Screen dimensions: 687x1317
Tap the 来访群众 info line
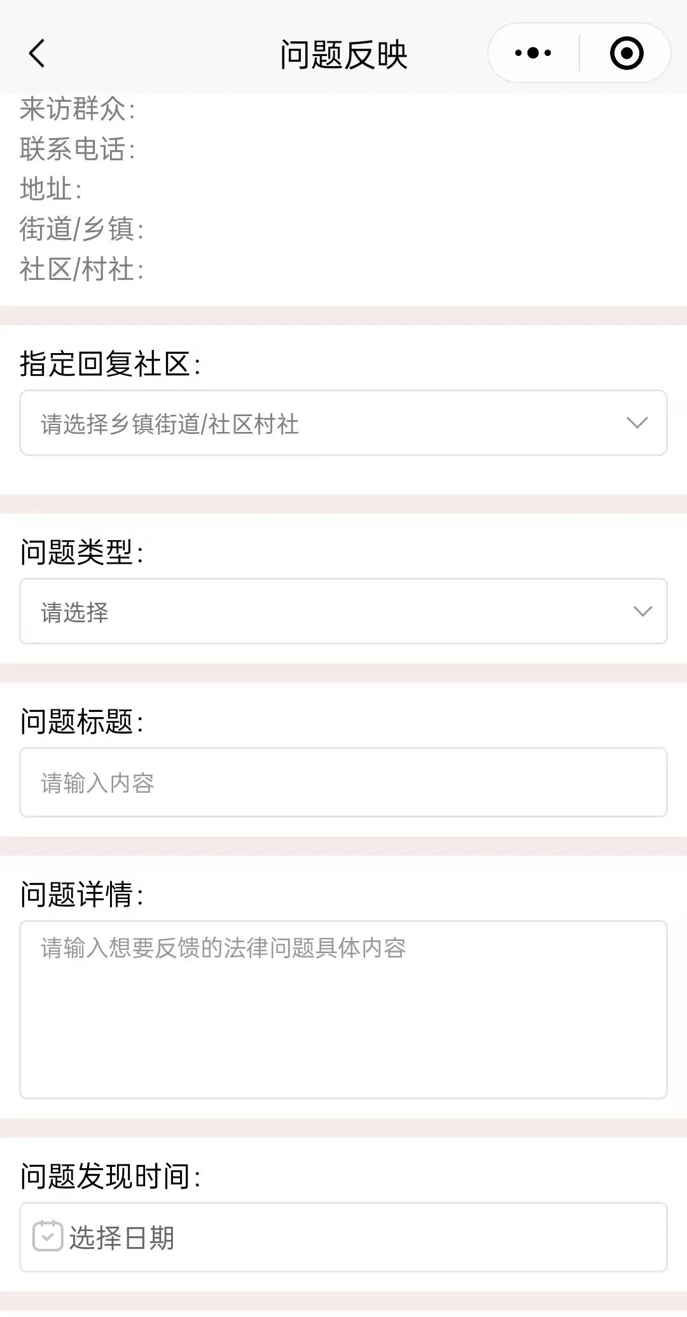point(78,109)
